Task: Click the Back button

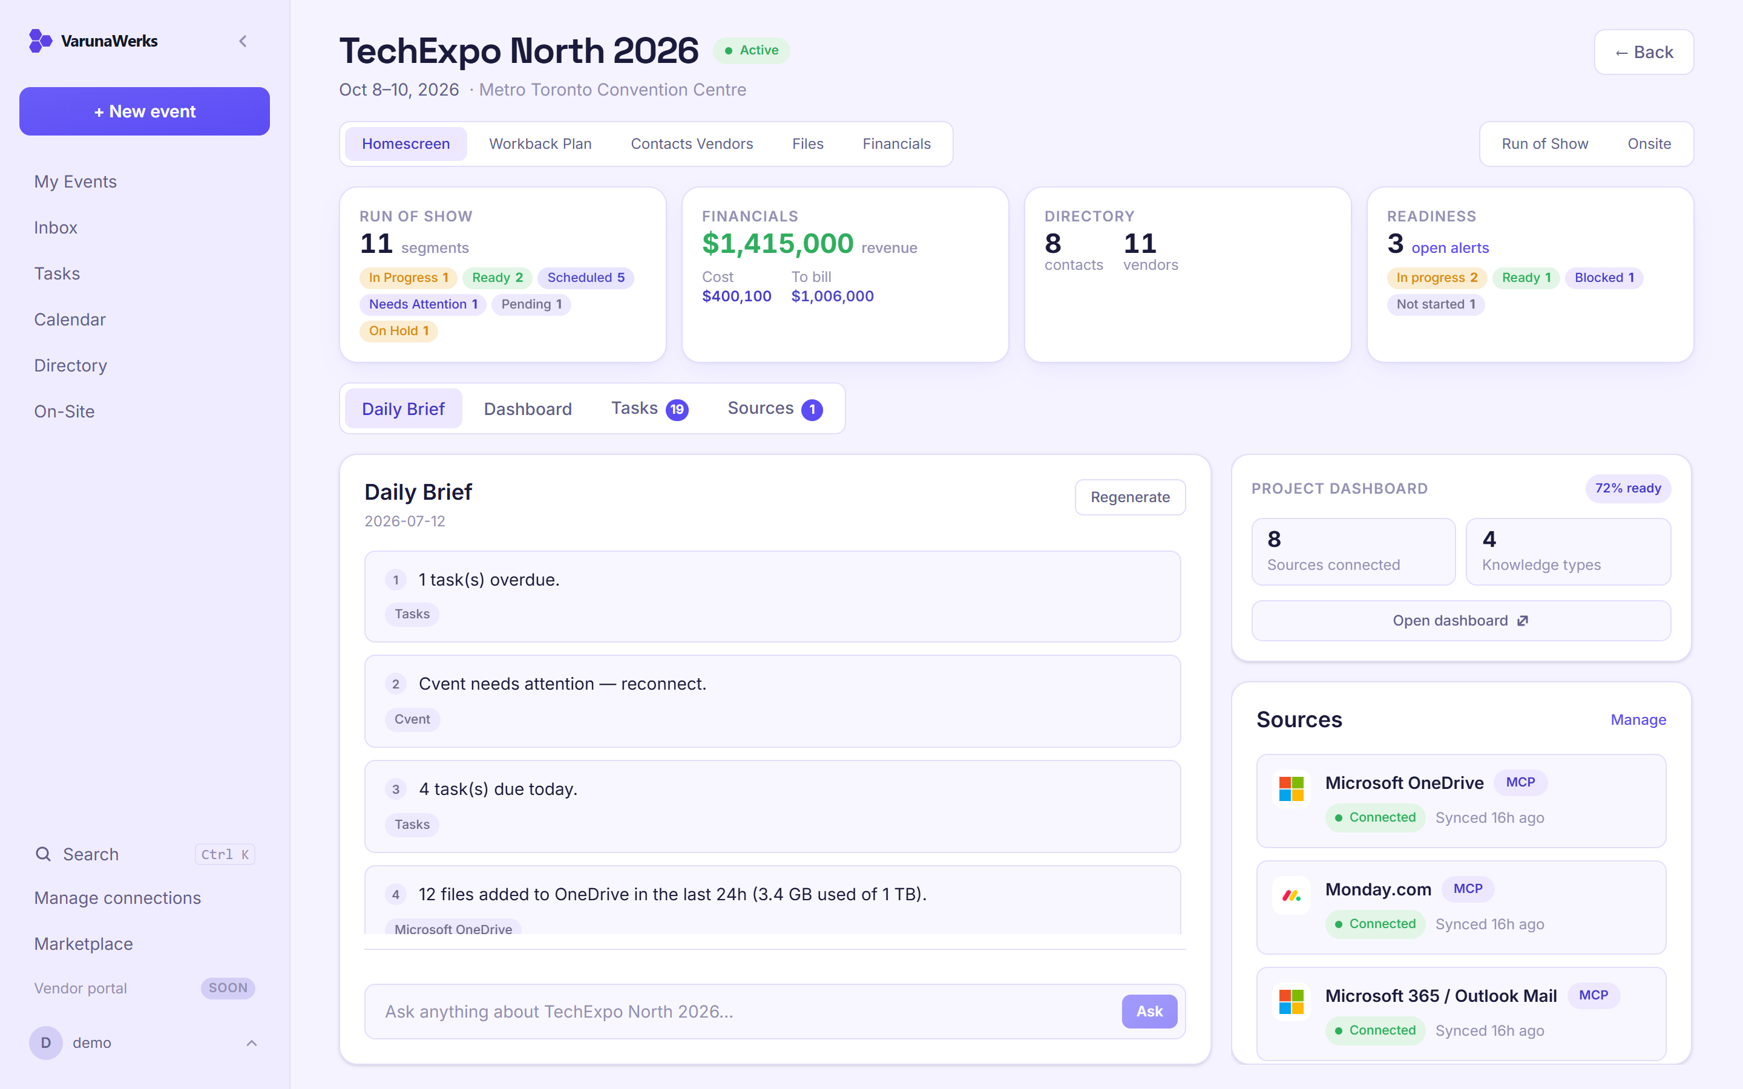Action: (1644, 52)
